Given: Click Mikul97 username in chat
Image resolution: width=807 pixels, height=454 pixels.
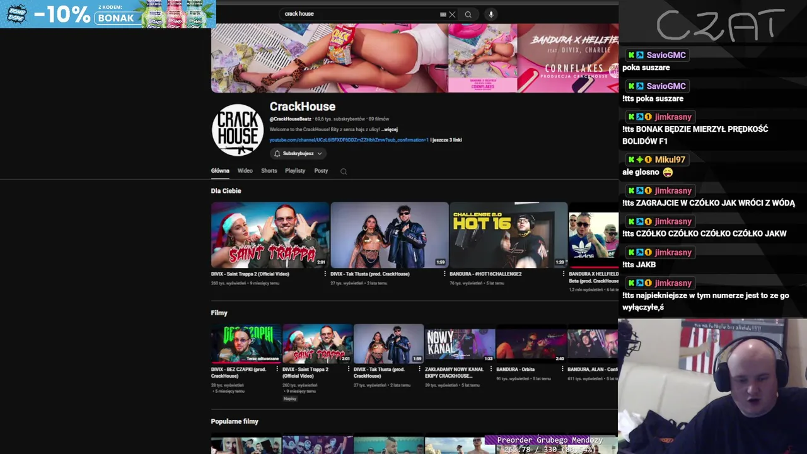Looking at the screenshot, I should pyautogui.click(x=670, y=160).
